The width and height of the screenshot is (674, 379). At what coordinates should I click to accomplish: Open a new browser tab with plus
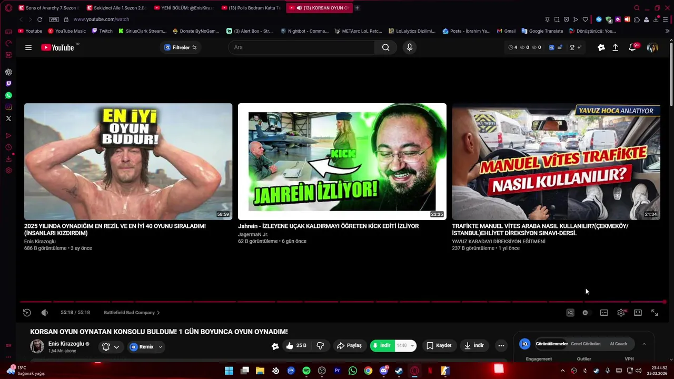pyautogui.click(x=357, y=8)
